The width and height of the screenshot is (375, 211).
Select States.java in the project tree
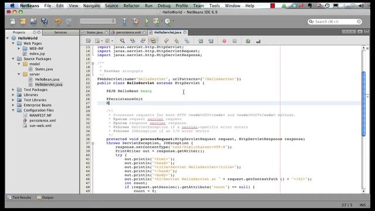coord(44,69)
